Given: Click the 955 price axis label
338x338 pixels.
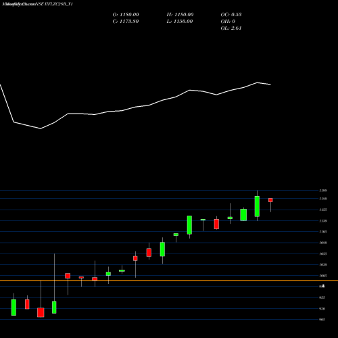Looking at the screenshot, I should [x=322, y=297].
